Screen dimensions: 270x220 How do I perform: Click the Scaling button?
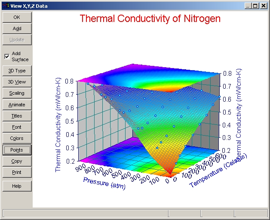[17, 93]
